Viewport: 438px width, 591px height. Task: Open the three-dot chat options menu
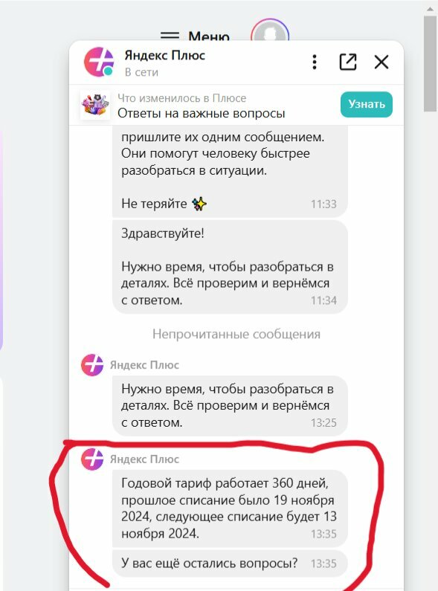315,62
